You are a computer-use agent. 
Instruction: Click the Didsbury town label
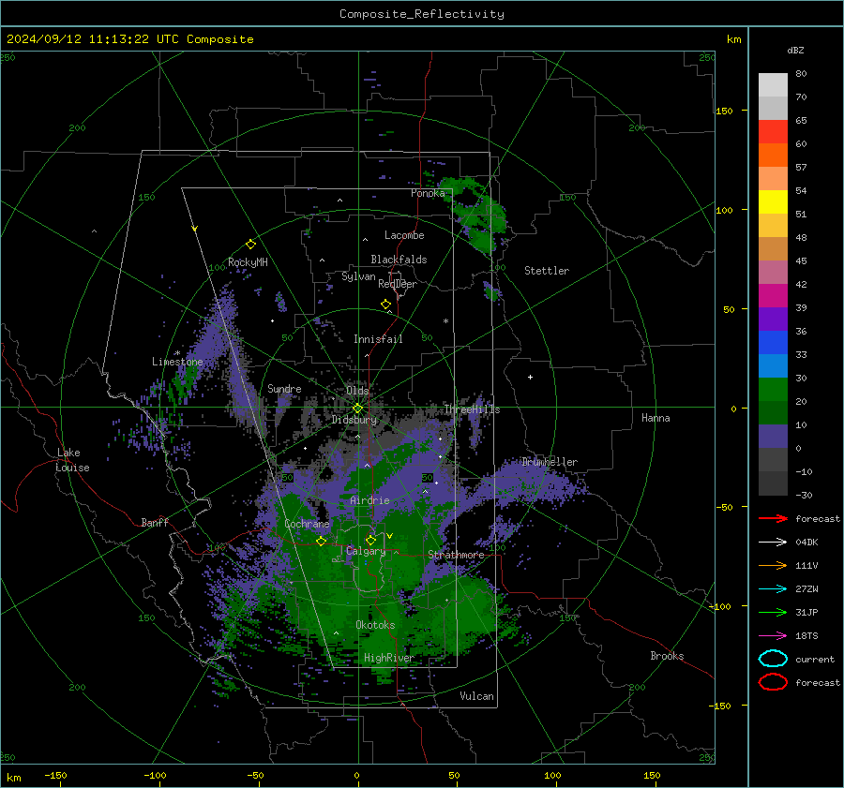tap(354, 420)
